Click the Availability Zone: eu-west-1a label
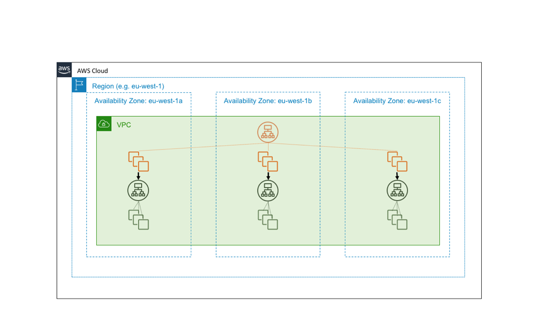Viewport: 552px width, 310px height. click(138, 101)
